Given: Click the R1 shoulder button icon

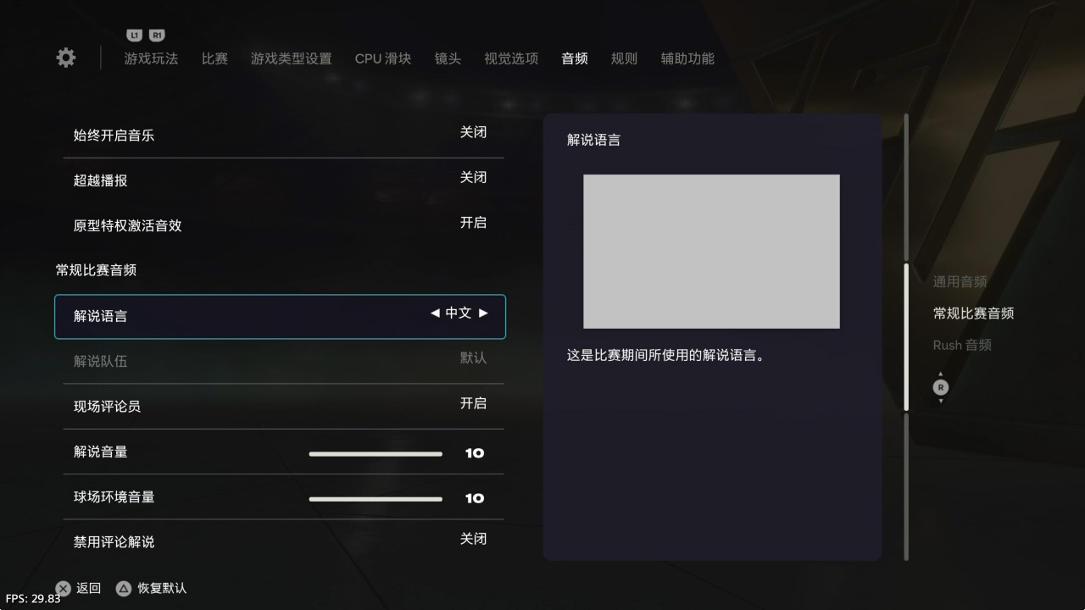Looking at the screenshot, I should tap(157, 35).
